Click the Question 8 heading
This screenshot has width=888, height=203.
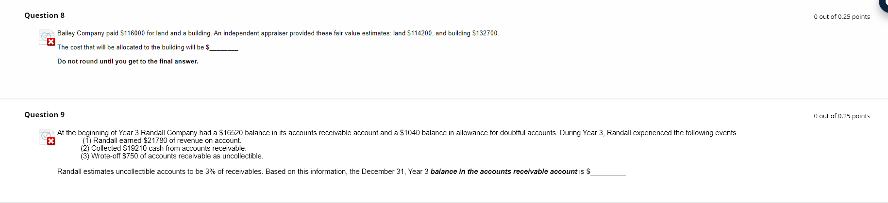44,16
